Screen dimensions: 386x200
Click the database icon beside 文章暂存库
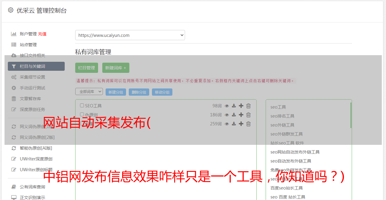coord(14,99)
